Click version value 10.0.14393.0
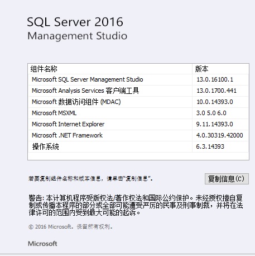255x256 pixels. point(215,102)
